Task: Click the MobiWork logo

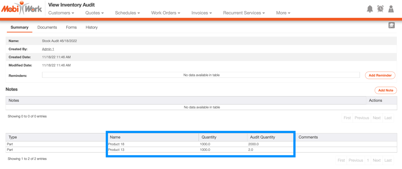Action: tap(22, 8)
